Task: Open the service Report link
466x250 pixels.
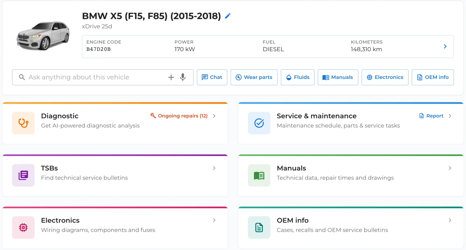Action: (x=431, y=116)
